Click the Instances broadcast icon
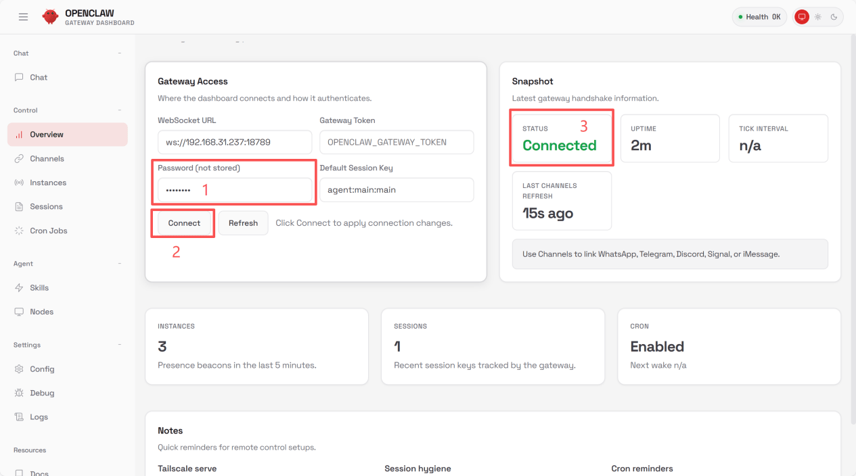The width and height of the screenshot is (856, 476). click(19, 183)
